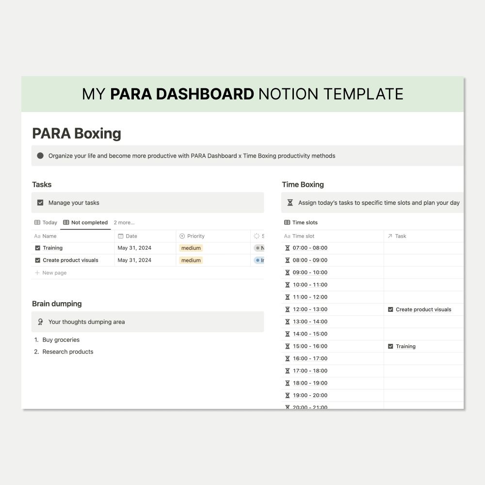Open the 2 more... views dropdown

124,223
